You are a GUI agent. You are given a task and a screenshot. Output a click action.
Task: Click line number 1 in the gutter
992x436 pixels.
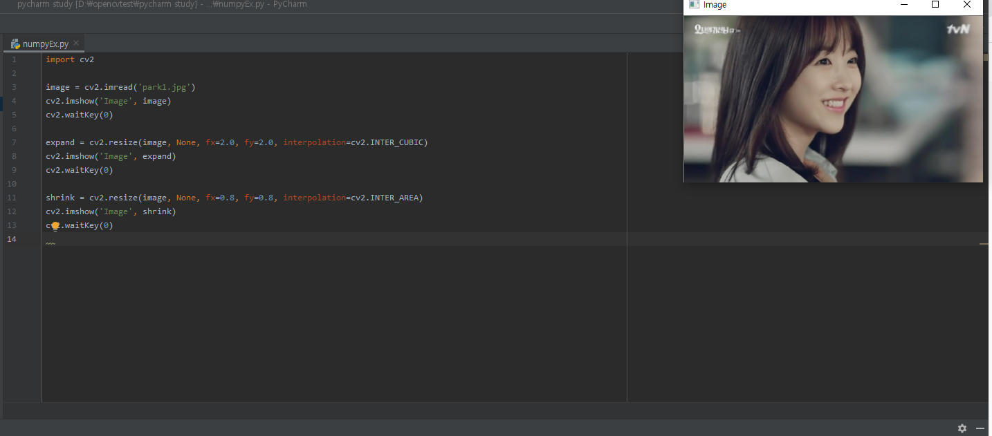coord(14,59)
